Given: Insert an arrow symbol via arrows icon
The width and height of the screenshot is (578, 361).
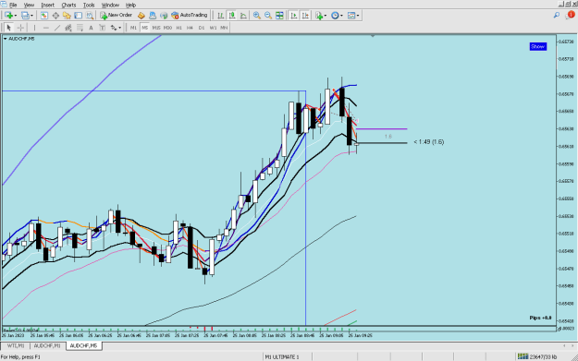Looking at the screenshot, I should tap(114, 28).
